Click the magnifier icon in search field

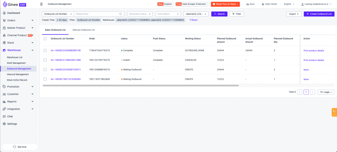pos(121,14)
